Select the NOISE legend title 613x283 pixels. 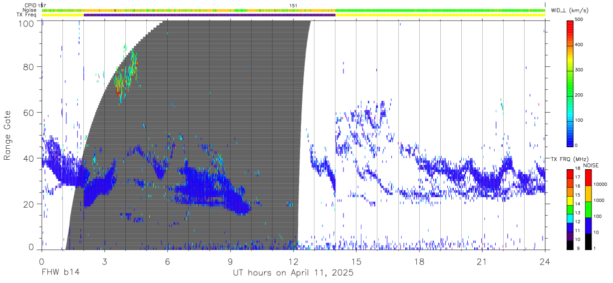click(x=591, y=165)
